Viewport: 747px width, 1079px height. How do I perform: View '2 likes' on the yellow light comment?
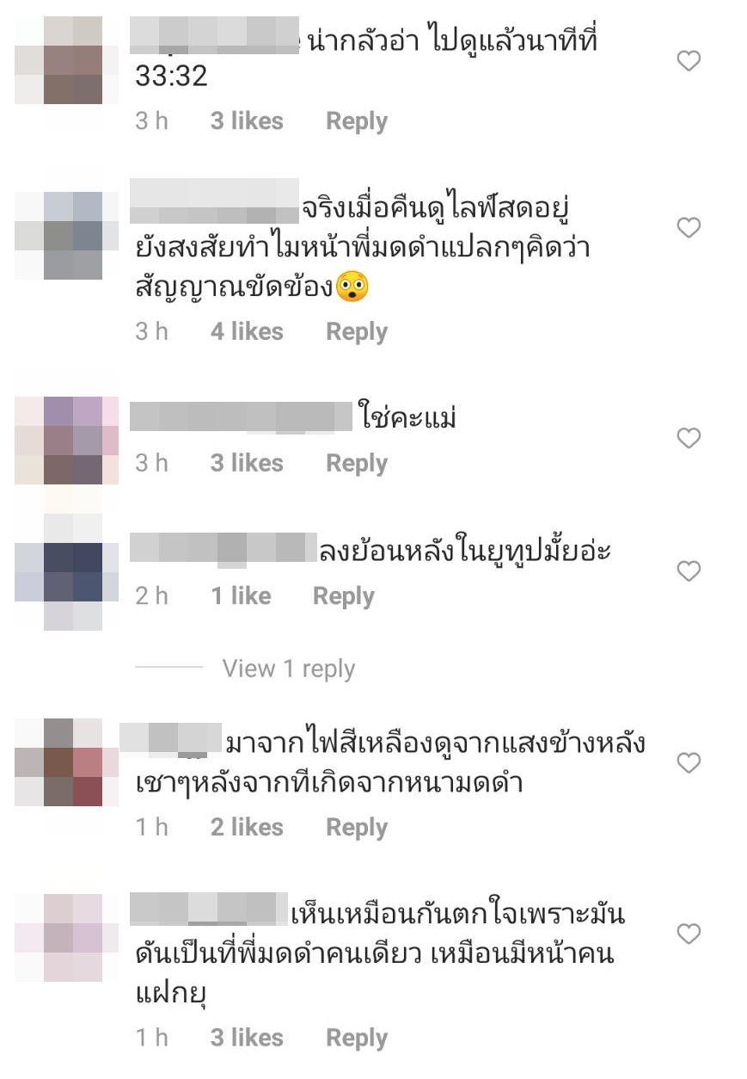click(x=247, y=827)
